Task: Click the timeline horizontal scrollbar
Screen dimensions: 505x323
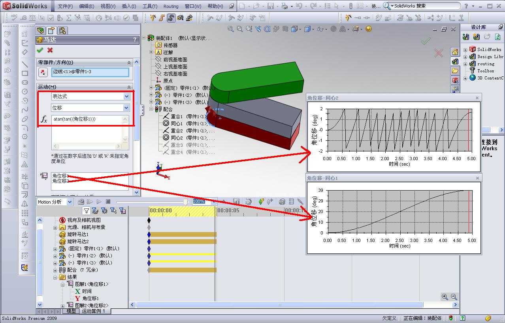Action: click(279, 305)
